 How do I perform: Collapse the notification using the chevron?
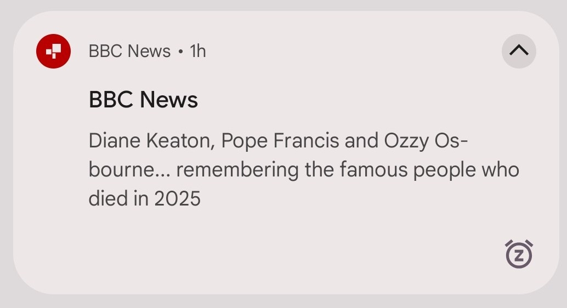click(519, 51)
